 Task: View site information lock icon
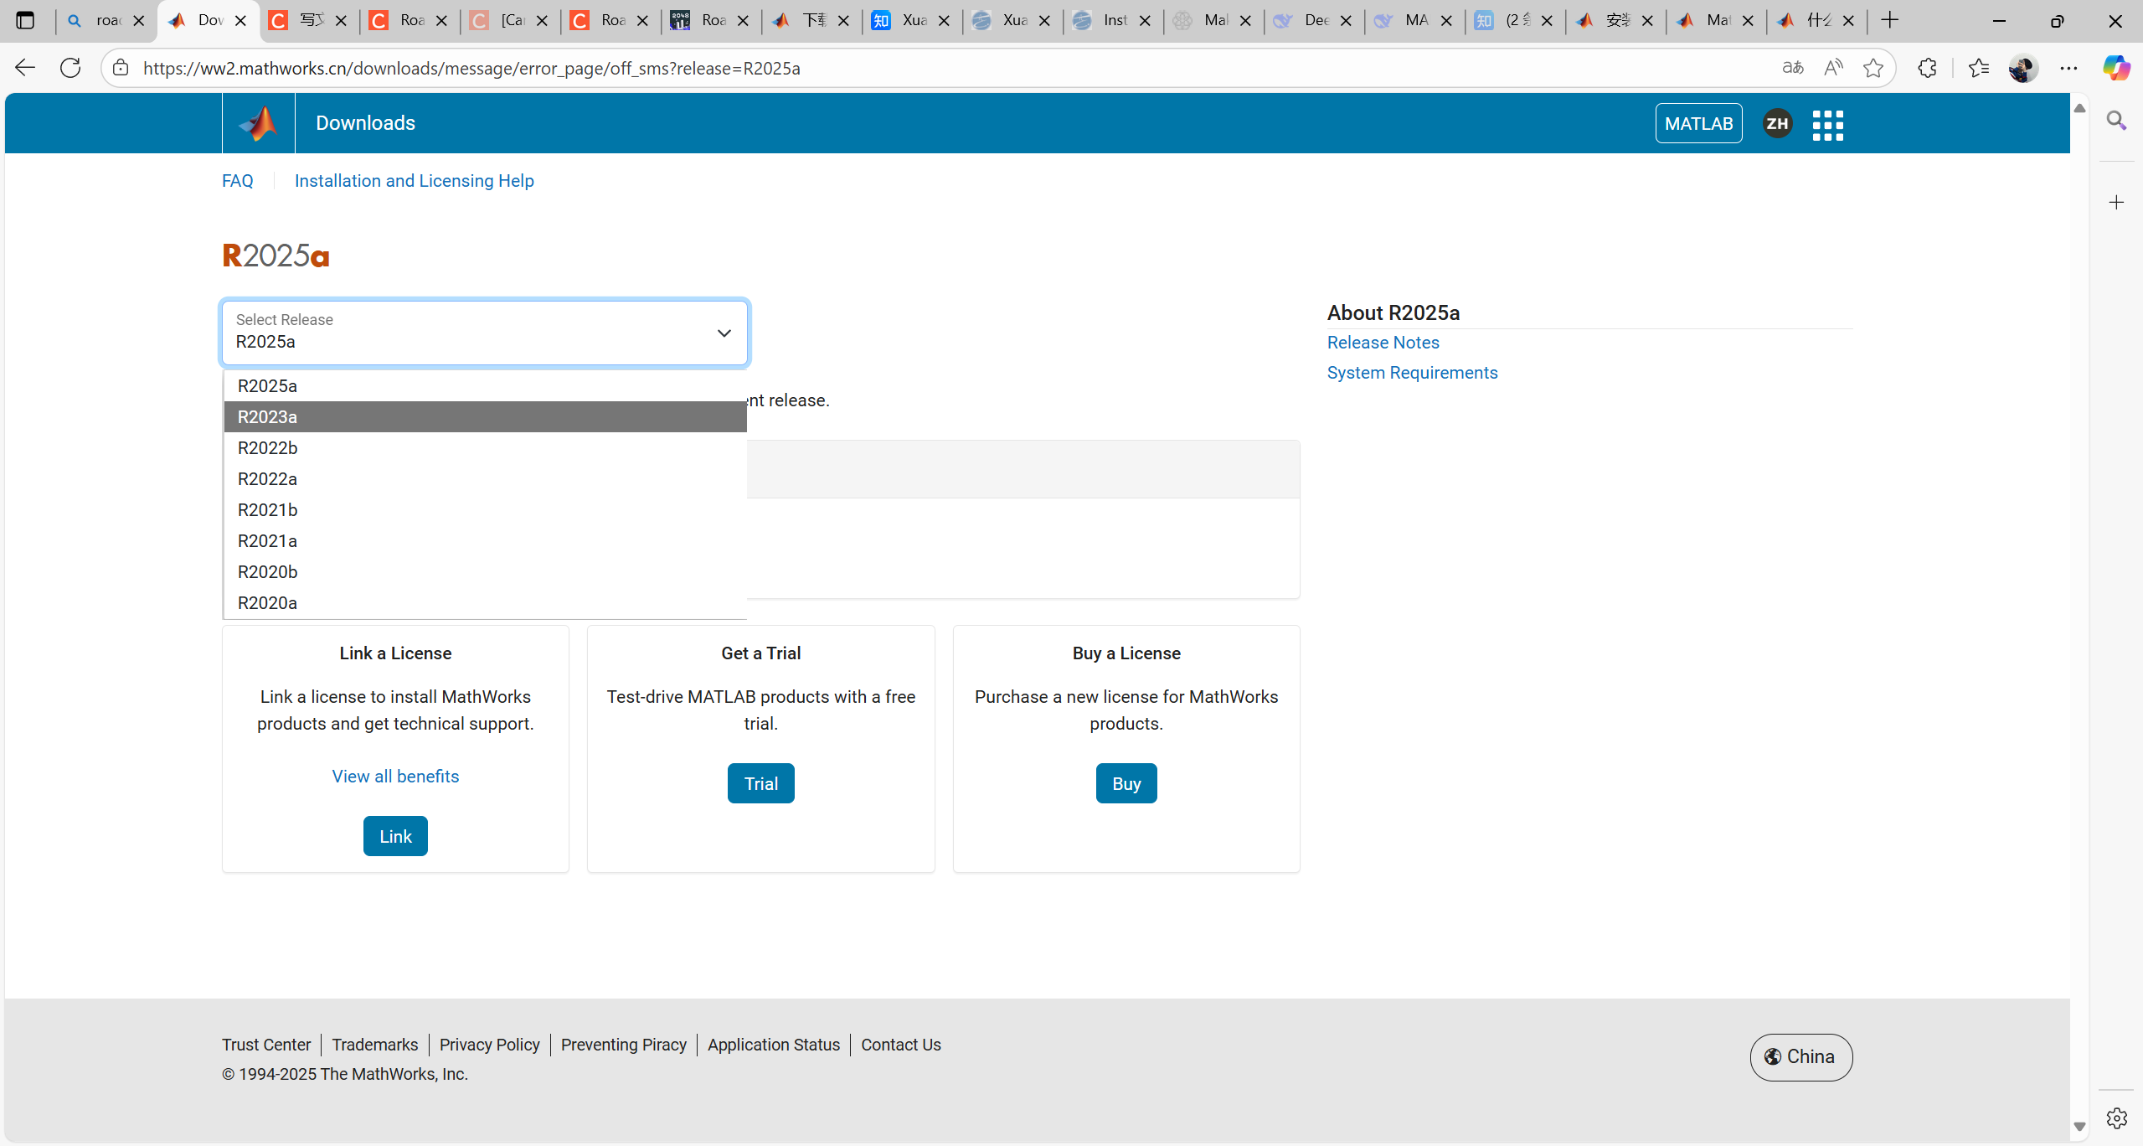(x=121, y=68)
